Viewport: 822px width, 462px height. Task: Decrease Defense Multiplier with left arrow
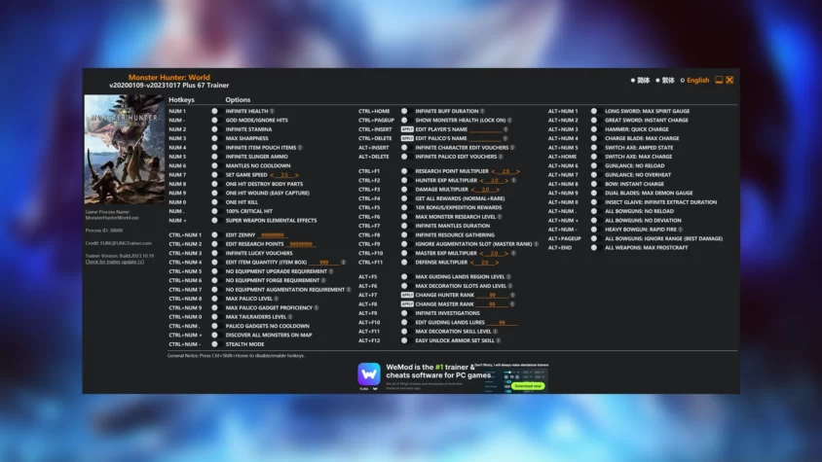pos(472,263)
